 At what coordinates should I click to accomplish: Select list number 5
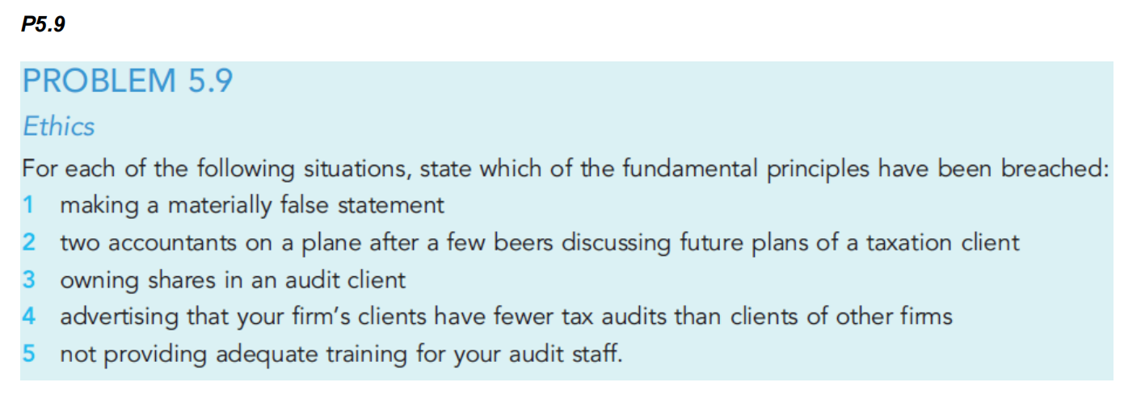pyautogui.click(x=28, y=354)
